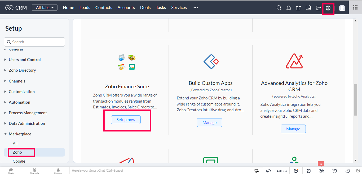Click the Setup page title

[14, 29]
